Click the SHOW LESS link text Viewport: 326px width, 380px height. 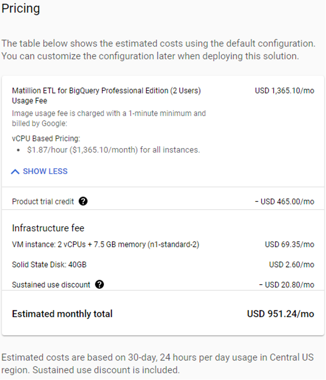[x=45, y=171]
